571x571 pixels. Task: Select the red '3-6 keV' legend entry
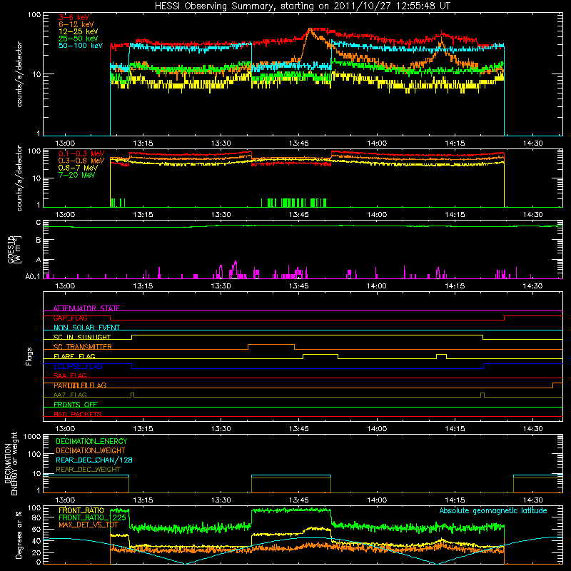(74, 17)
